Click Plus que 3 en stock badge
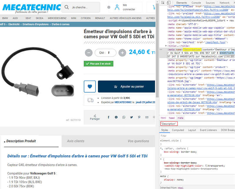 click(x=99, y=64)
